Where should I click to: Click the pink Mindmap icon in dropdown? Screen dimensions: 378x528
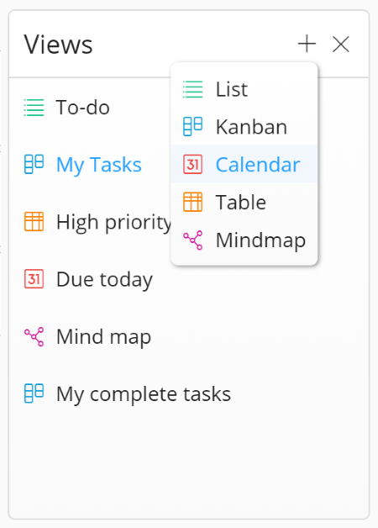192,240
